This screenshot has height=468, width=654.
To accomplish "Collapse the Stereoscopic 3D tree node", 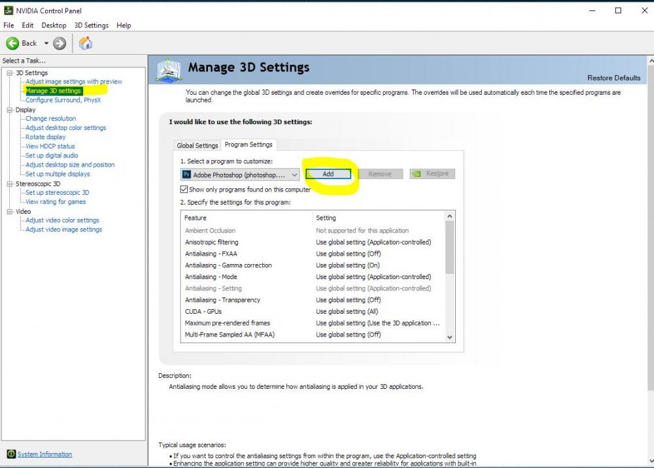I will 9,184.
